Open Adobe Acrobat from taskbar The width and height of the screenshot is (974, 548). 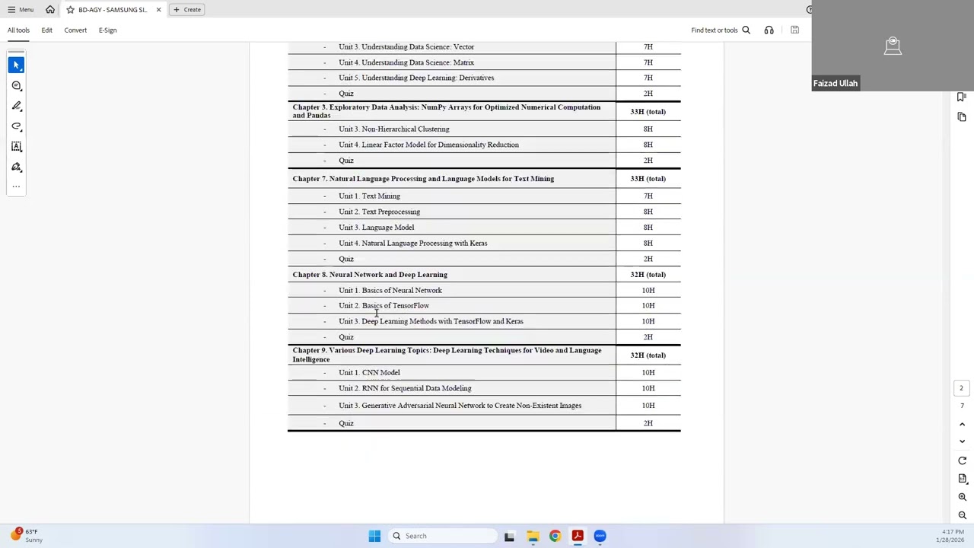point(578,536)
